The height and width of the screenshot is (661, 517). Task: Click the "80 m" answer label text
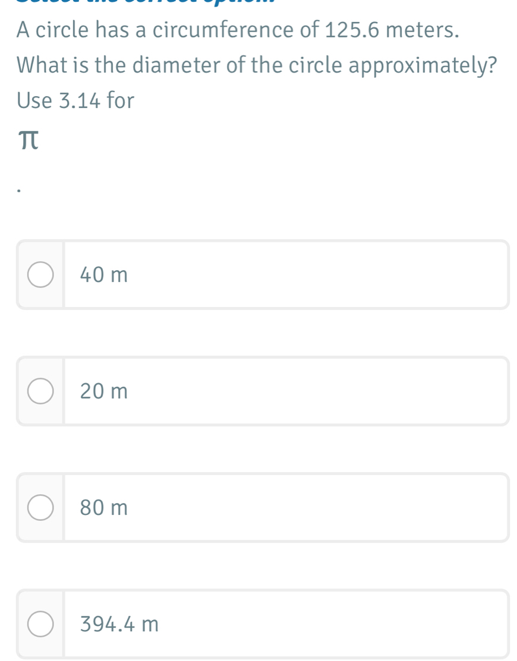tap(104, 508)
